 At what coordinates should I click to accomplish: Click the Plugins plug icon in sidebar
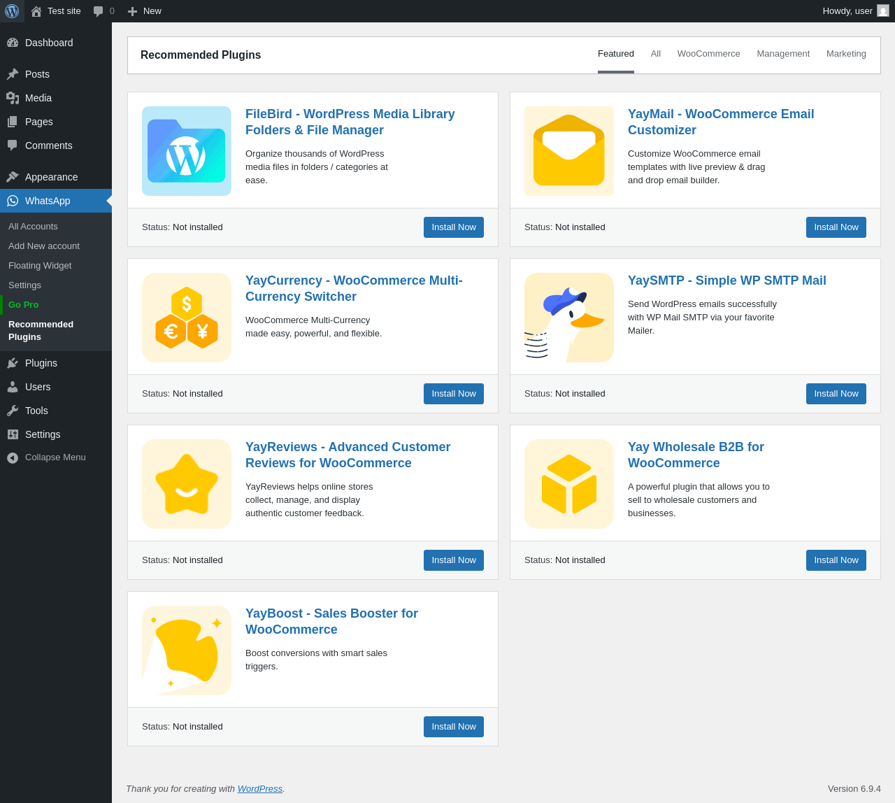(13, 363)
